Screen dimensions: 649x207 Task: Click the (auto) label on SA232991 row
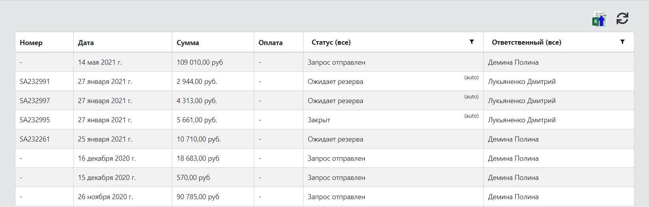[x=471, y=78]
